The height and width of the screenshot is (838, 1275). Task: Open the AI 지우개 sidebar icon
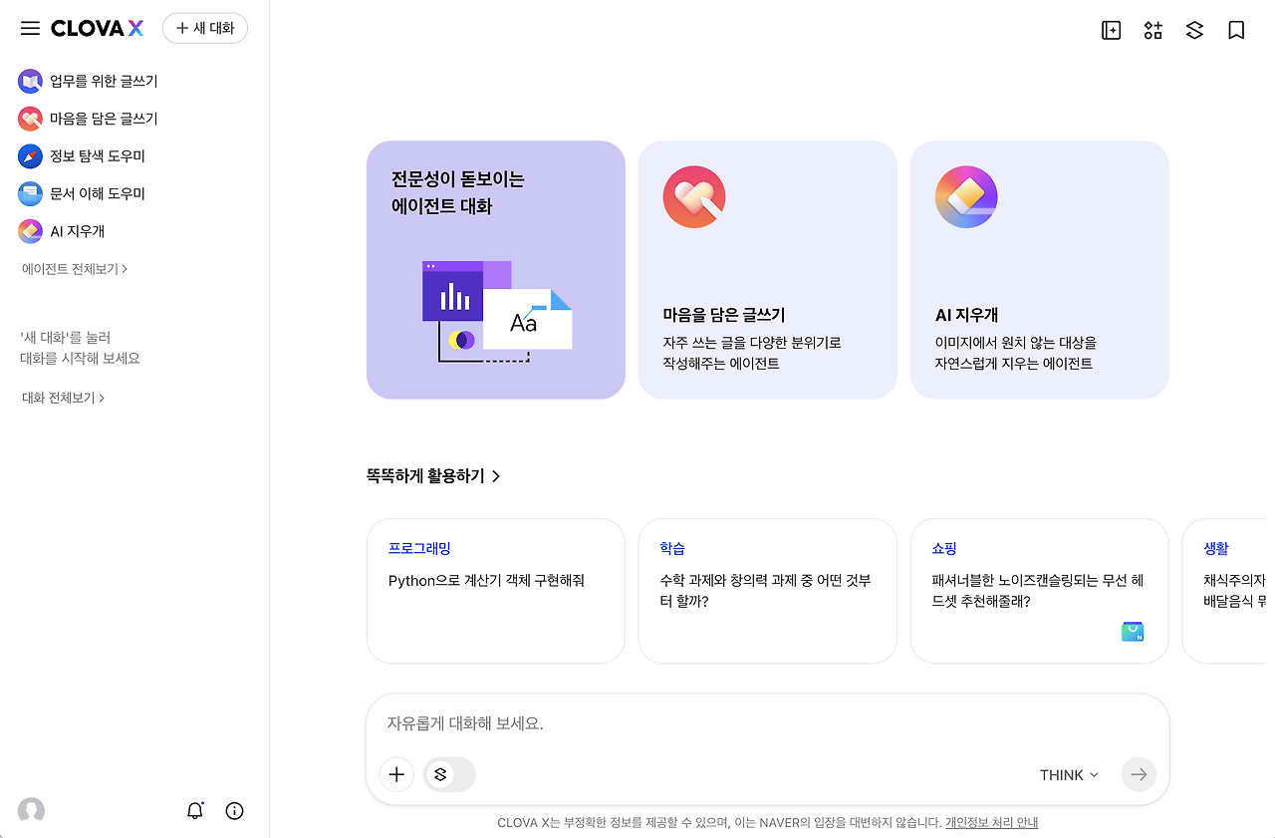30,231
